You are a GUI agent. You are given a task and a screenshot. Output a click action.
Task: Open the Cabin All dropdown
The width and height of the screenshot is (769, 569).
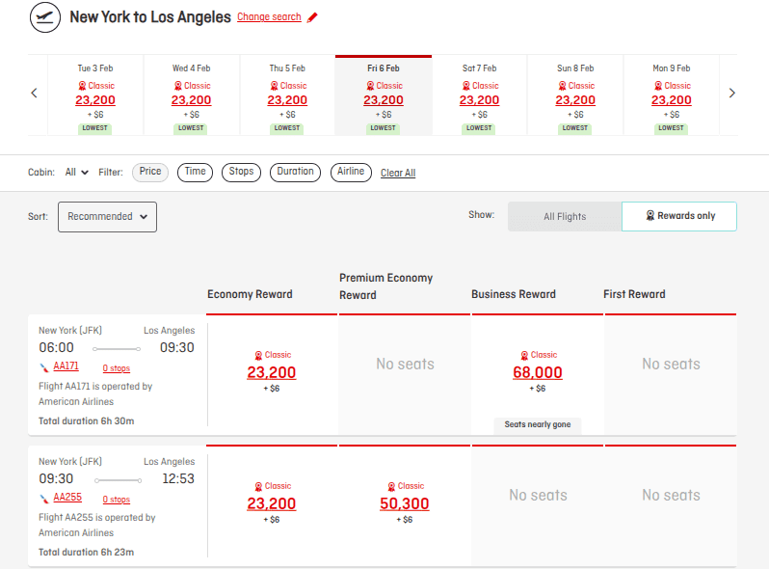(77, 173)
